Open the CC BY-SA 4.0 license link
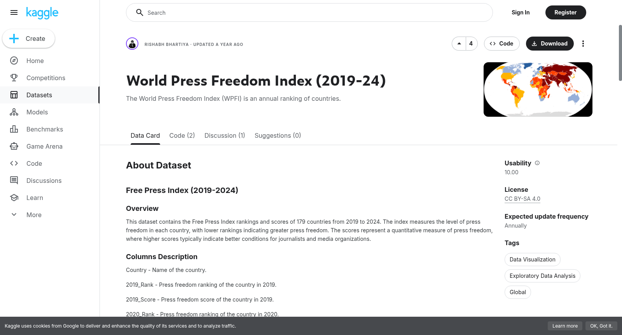This screenshot has height=335, width=622. [522, 199]
